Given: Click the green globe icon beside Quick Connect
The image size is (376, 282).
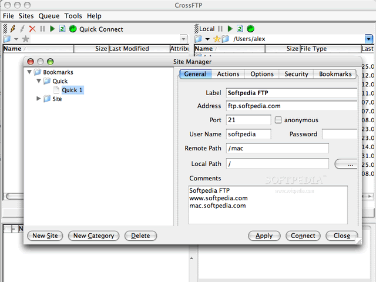Looking at the screenshot, I should [x=73, y=29].
